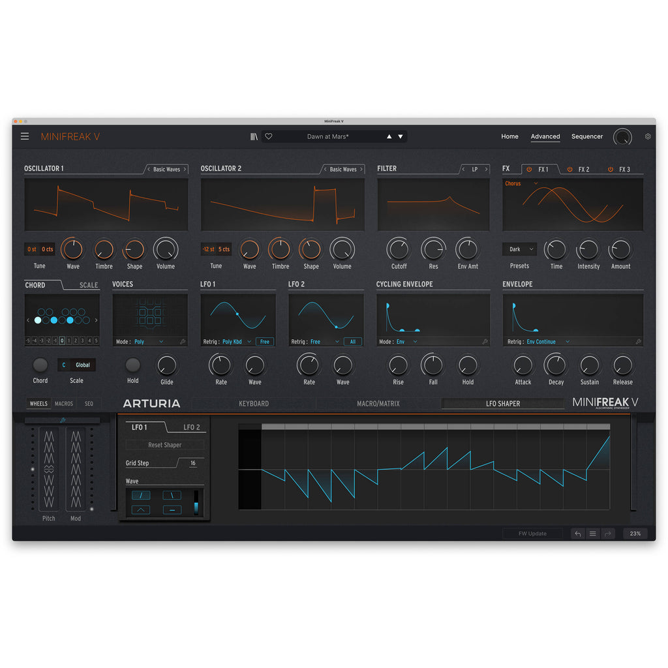Open the hamburger main menu
The width and height of the screenshot is (668, 668).
tap(25, 136)
